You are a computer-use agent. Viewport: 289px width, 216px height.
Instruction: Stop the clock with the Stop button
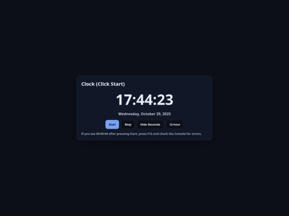click(128, 124)
